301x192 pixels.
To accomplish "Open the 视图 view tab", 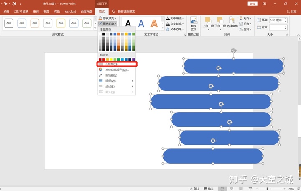I will point(46,12).
